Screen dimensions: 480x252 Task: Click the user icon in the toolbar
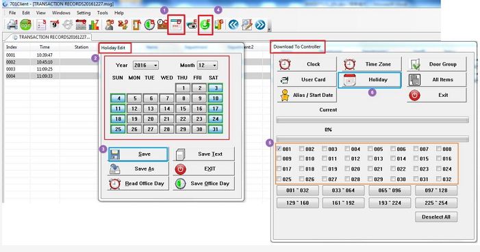tap(109, 25)
